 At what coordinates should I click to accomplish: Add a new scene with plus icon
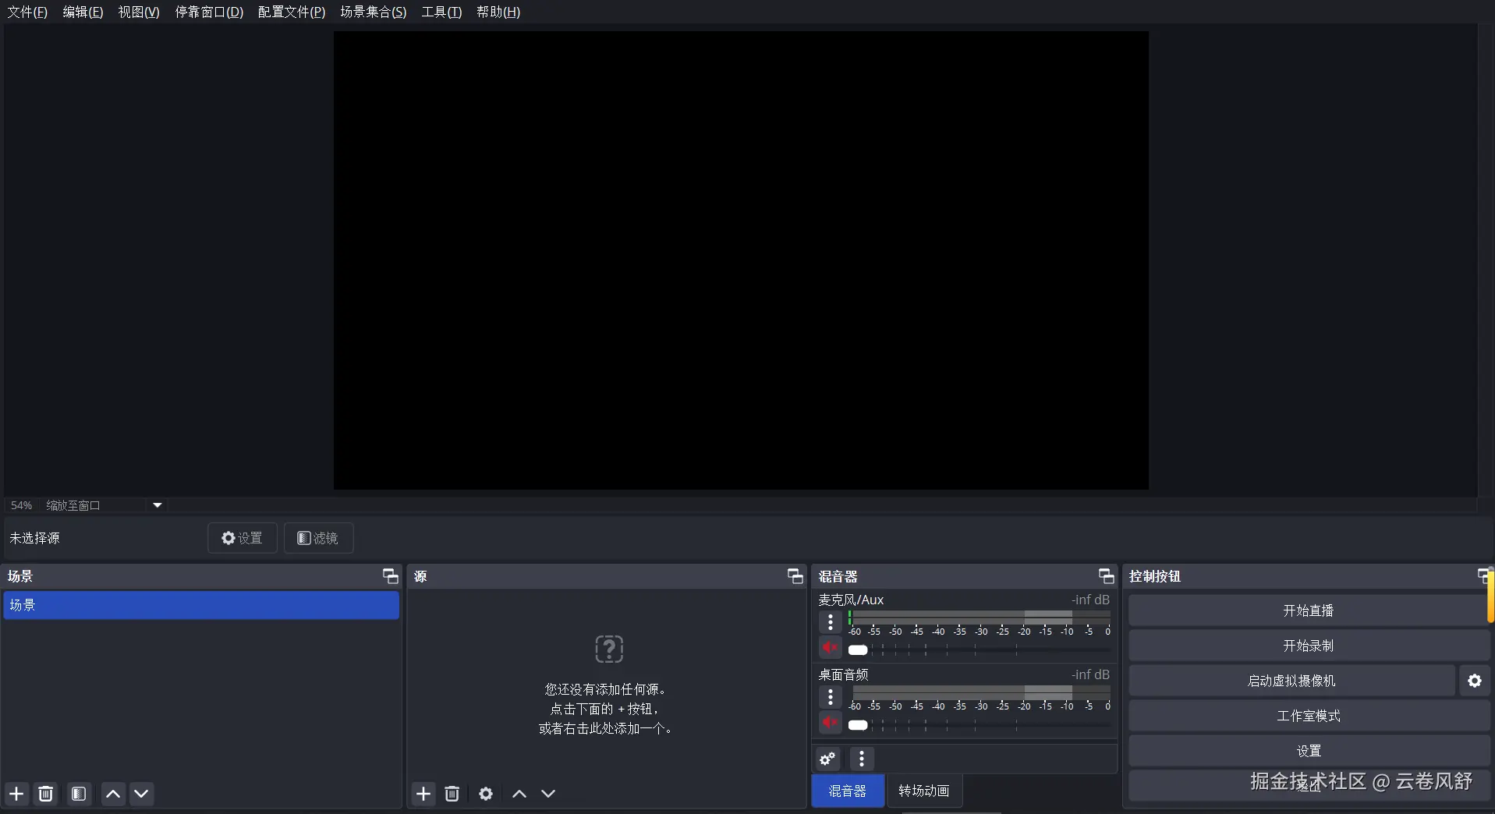(x=16, y=794)
